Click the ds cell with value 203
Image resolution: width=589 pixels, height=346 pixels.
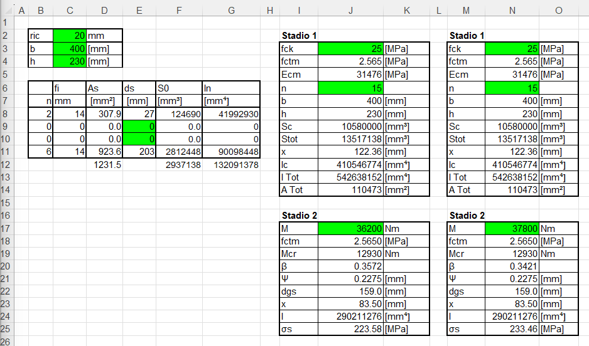pyautogui.click(x=139, y=152)
